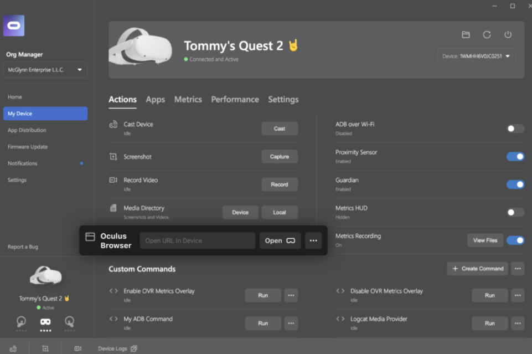This screenshot has height=354, width=532.
Task: Disable the Proximity Sensor toggle
Action: pyautogui.click(x=515, y=156)
